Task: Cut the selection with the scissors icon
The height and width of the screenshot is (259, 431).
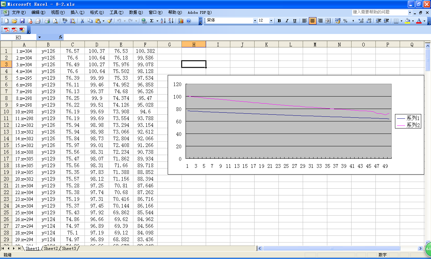Action: point(82,21)
